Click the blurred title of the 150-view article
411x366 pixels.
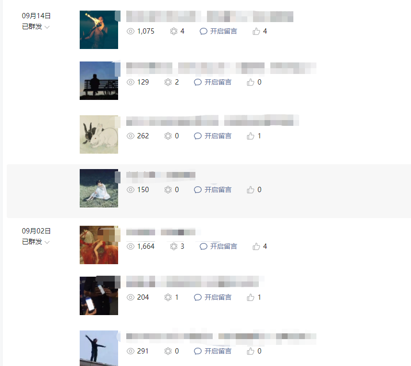[161, 175]
